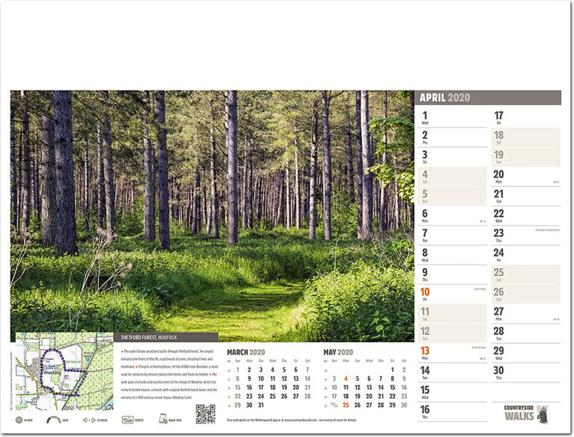Click 30 in the May 2020 mini calendar
Screen dimensions: 574x437
click(404, 405)
